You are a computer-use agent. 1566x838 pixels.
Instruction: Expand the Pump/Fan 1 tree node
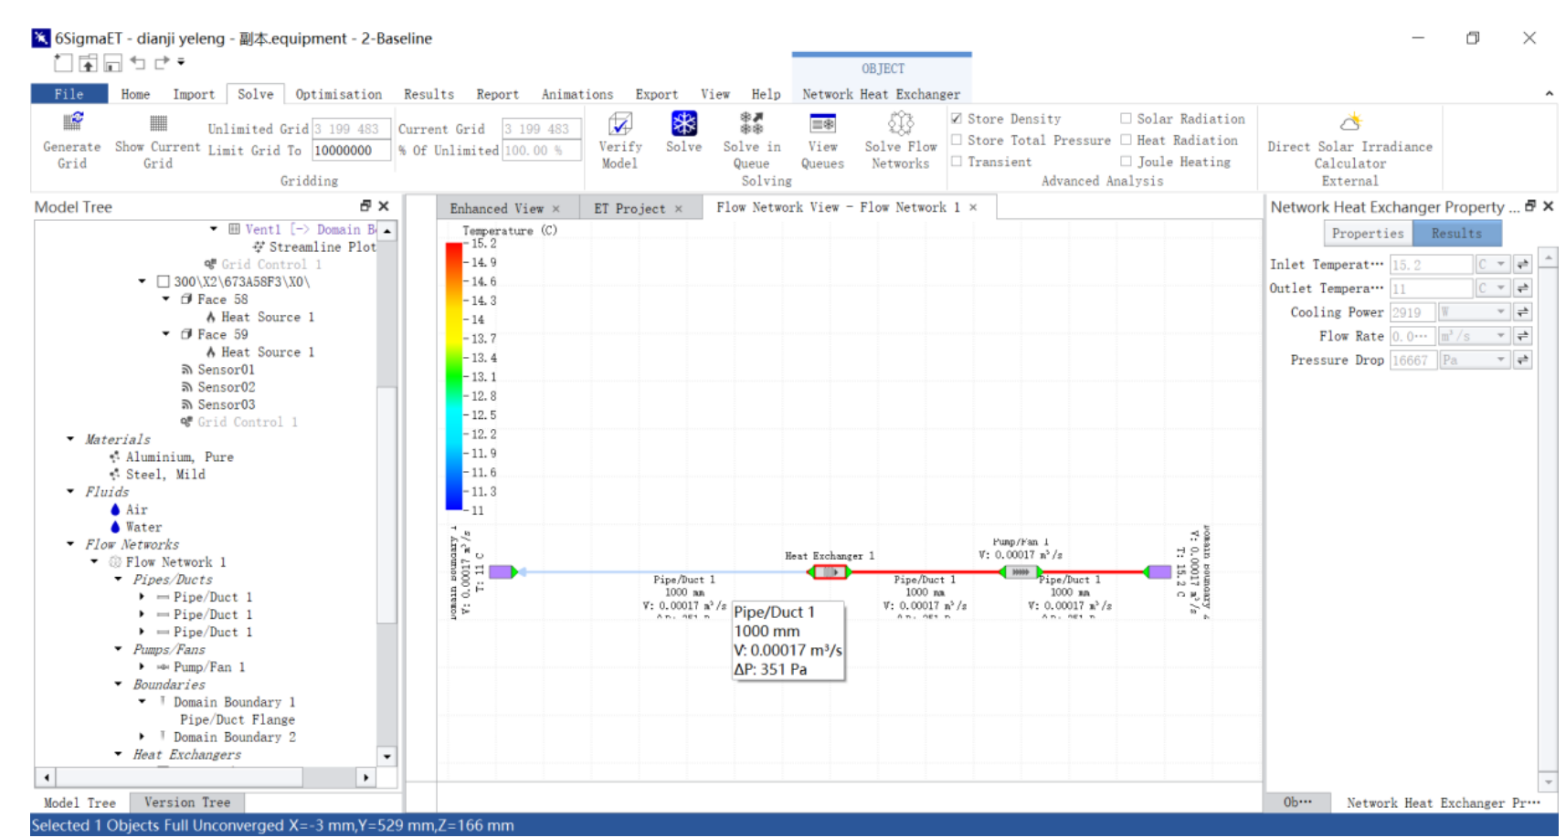(142, 667)
